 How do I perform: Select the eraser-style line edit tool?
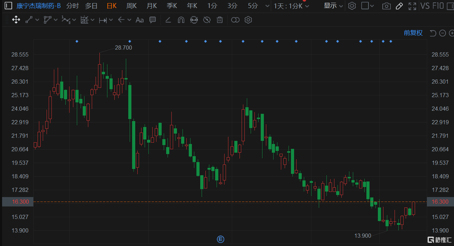click(x=168, y=20)
